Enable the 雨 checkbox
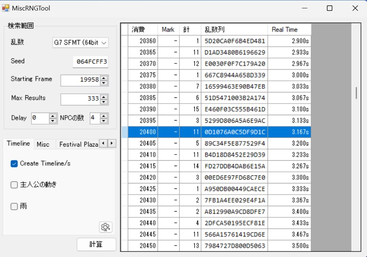The width and height of the screenshot is (367, 257). [14, 206]
